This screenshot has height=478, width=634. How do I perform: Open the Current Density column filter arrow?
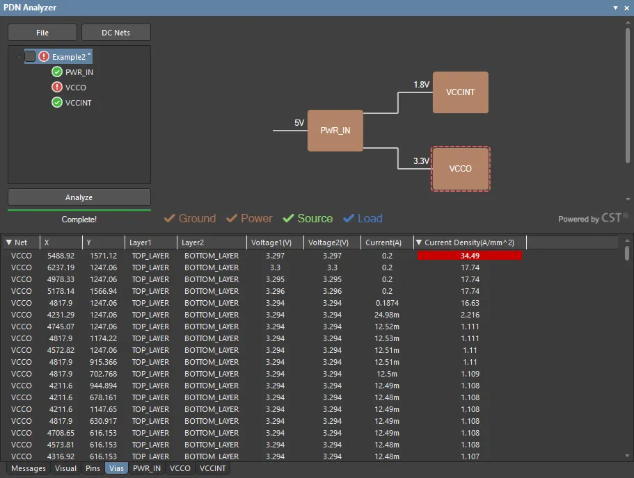(x=419, y=242)
